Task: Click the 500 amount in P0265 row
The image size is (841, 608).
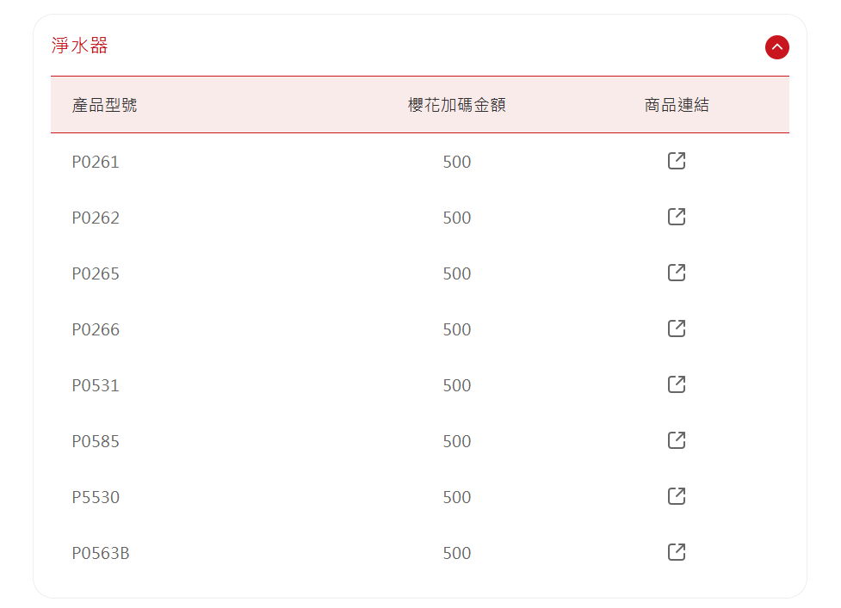Action: [x=457, y=273]
